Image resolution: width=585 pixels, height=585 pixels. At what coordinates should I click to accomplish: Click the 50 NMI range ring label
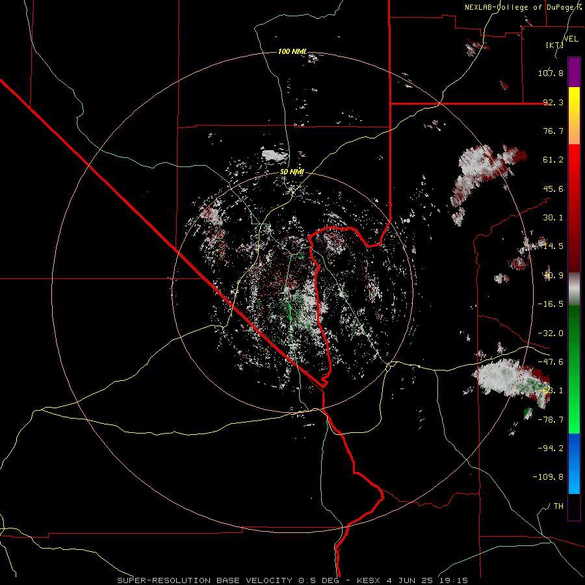292,172
